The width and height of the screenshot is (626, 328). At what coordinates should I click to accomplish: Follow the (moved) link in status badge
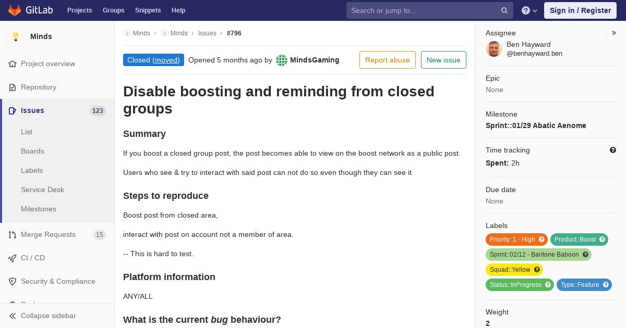167,60
